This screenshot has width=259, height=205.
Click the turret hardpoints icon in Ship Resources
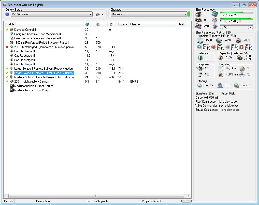click(198, 14)
